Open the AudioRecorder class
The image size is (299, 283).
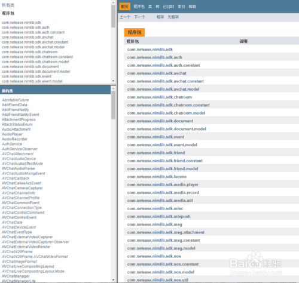point(14,139)
